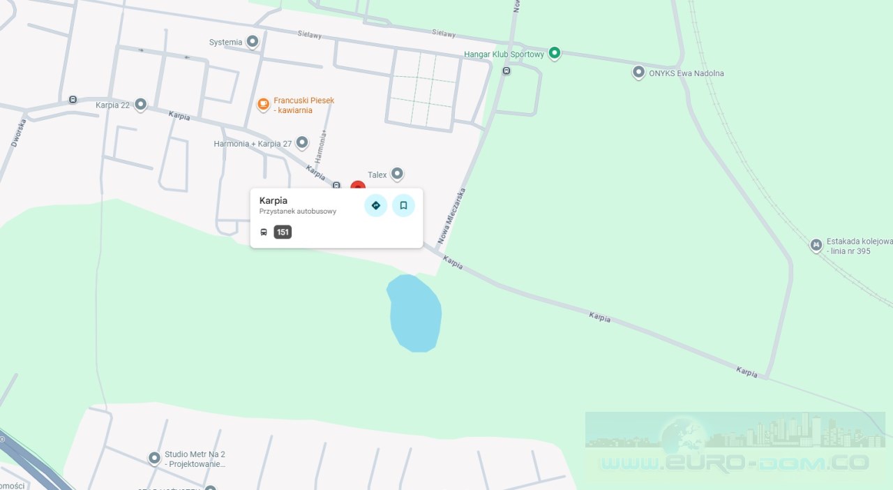
Task: Click the bus stop icon left of Karpia 22
Action: (x=73, y=100)
